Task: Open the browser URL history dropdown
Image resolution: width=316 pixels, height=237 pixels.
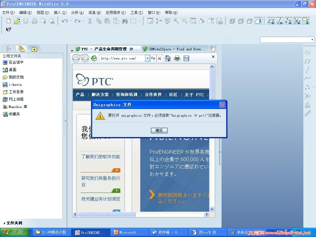Action: pos(148,58)
